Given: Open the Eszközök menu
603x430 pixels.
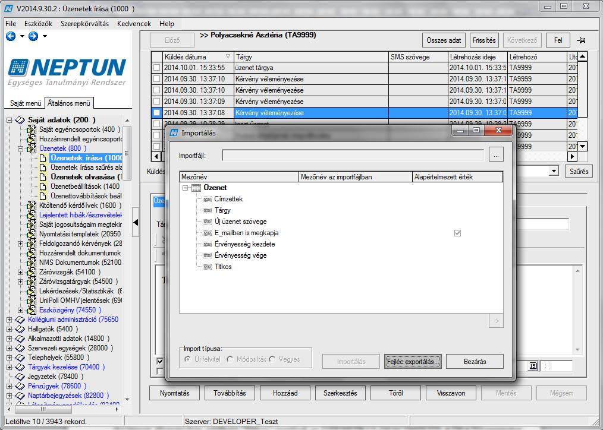Looking at the screenshot, I should pyautogui.click(x=39, y=24).
